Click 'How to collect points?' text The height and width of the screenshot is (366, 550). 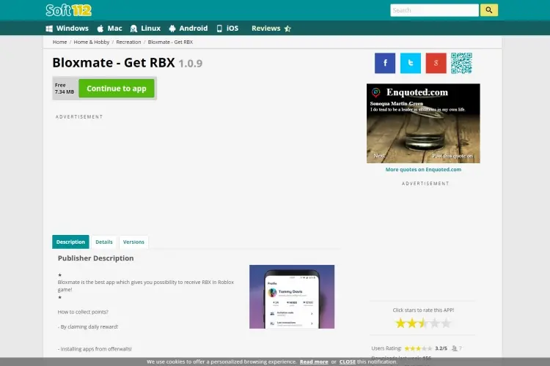click(83, 312)
